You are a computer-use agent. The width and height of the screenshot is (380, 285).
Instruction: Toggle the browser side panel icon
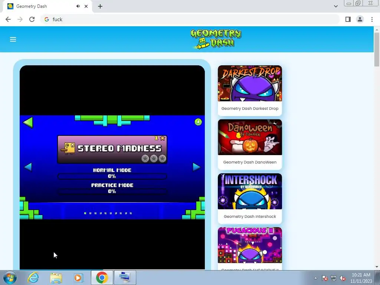coord(348,19)
